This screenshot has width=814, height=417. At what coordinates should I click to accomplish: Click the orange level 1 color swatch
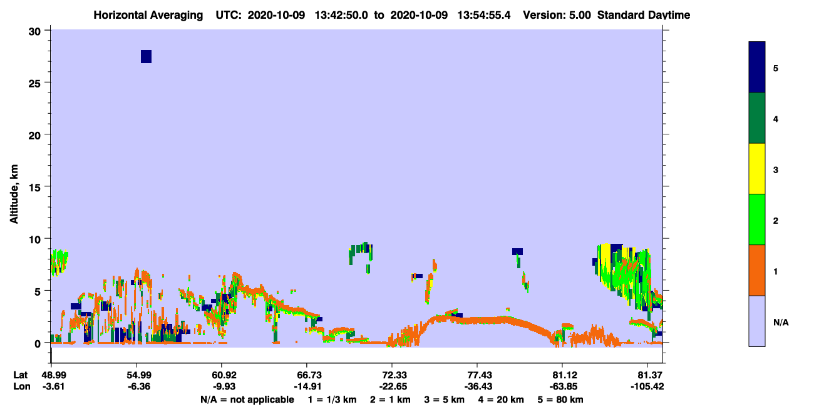(757, 270)
